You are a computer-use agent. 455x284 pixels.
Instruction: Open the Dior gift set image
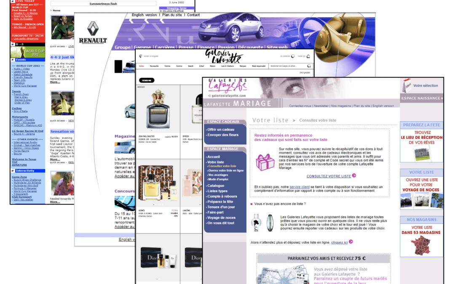tap(158, 257)
